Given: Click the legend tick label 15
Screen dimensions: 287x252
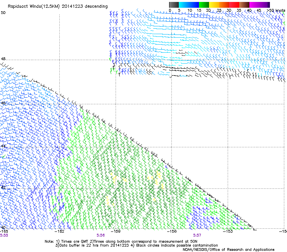Looking at the screenshot, I should click(199, 10).
